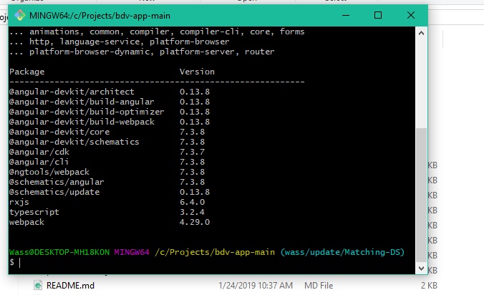
Task: Click README.md modified date 1/24/2019 10:37 AM
Action: [256, 286]
